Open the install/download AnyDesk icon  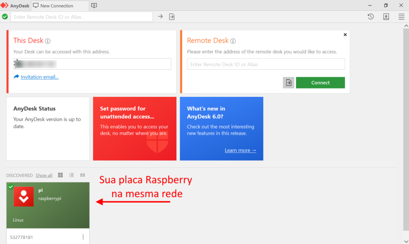click(x=386, y=17)
